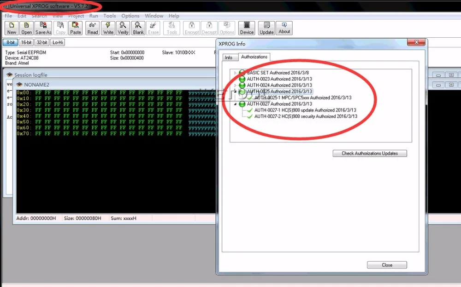
Task: Open the Window menu
Action: coord(154,16)
